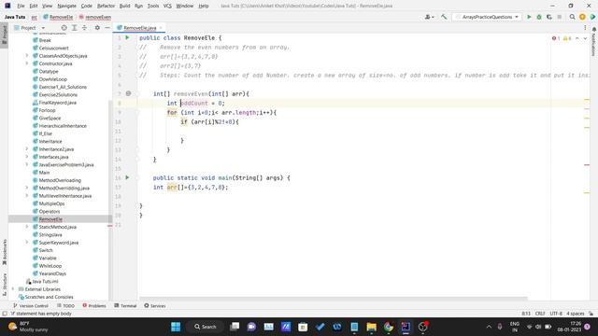Toggle the Project side tab
This screenshot has height=336, width=598.
point(5,35)
